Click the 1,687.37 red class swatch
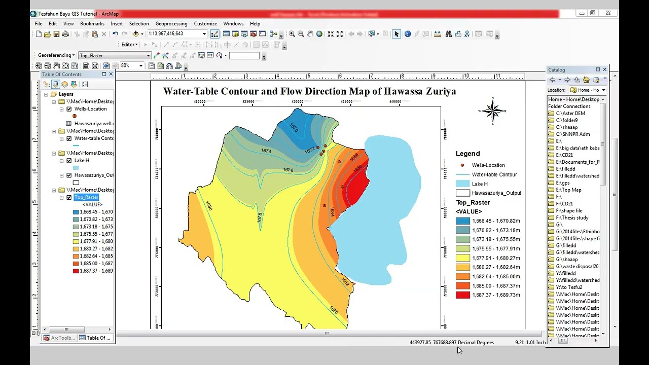649x365 pixels. coord(76,271)
